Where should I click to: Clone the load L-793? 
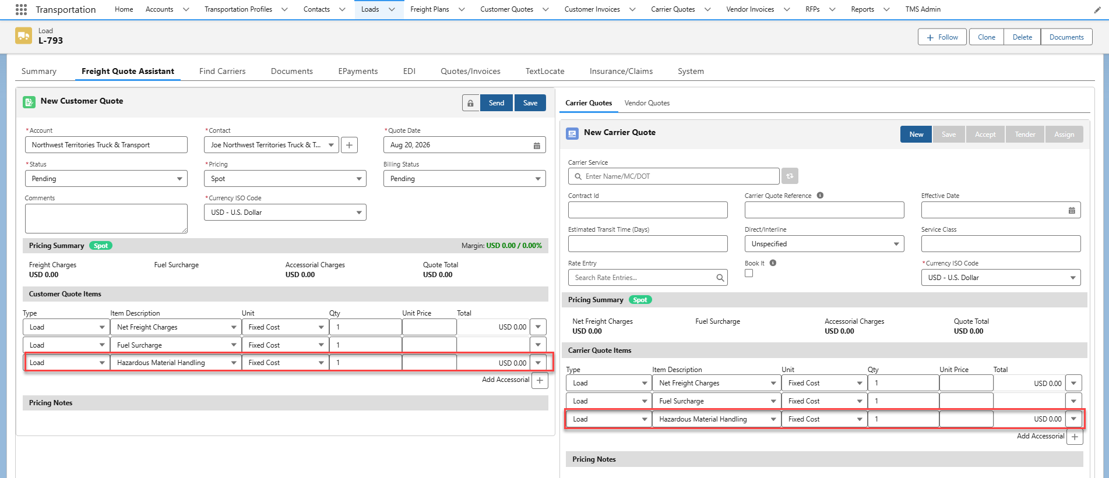click(x=987, y=37)
